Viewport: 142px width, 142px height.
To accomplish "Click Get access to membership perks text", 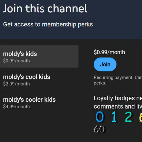I will click(x=48, y=24).
